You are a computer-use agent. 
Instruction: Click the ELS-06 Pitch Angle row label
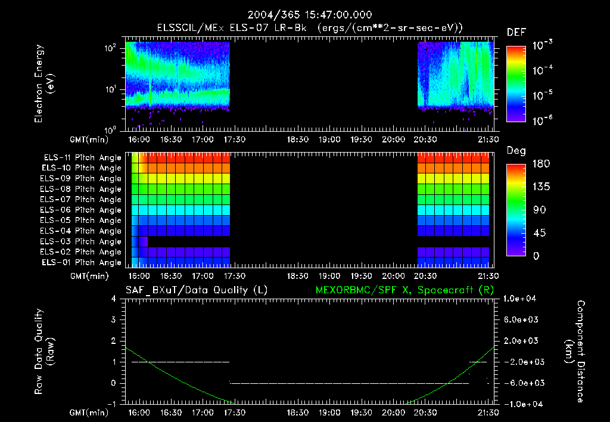[x=81, y=210]
